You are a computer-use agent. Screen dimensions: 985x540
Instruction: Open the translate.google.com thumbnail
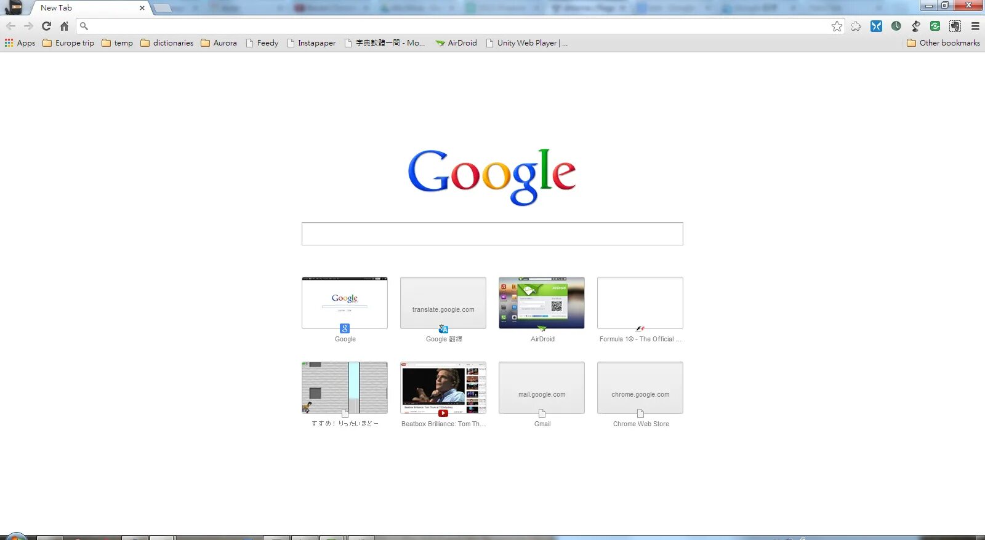click(x=443, y=303)
